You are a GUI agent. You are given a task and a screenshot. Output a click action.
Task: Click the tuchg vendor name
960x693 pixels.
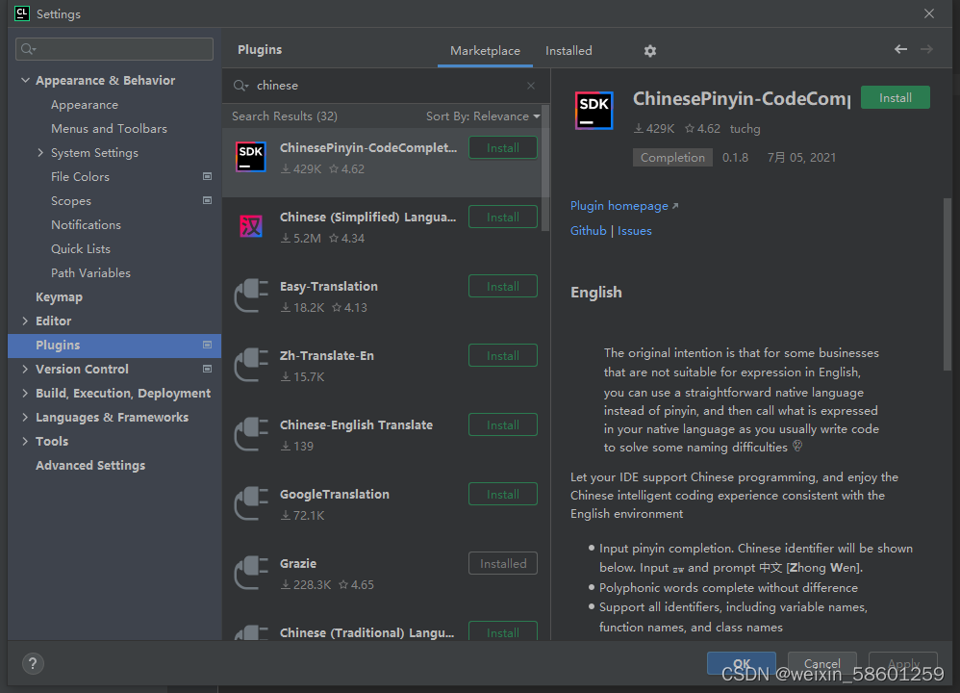coord(745,129)
